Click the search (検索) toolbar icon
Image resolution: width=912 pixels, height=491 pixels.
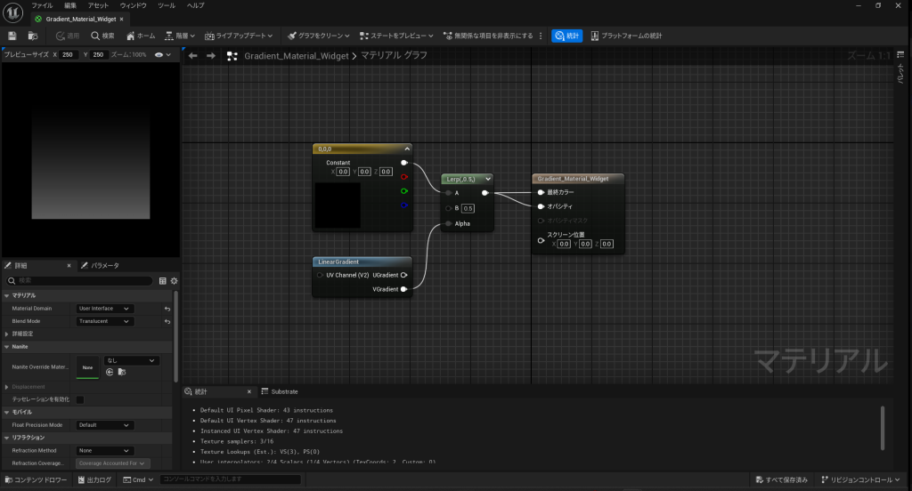pos(102,36)
